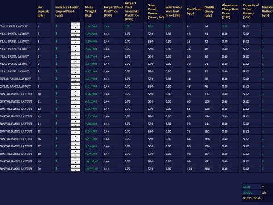
Task: Click the up spinner arrow in car capacity 15 row
Action: [75, 129]
